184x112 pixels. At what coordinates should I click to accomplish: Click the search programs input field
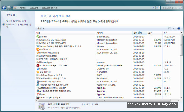(x=170, y=8)
